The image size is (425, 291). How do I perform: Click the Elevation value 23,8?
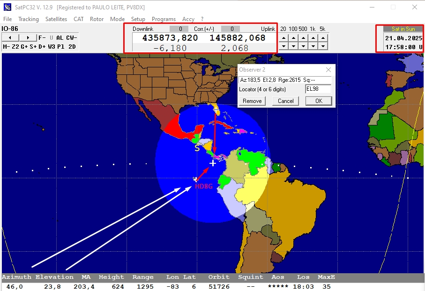pyautogui.click(x=52, y=287)
